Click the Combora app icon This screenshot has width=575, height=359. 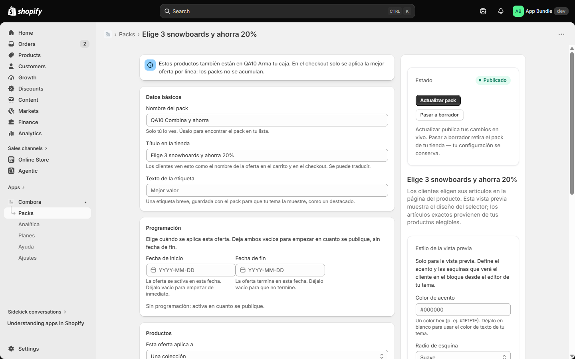pyautogui.click(x=11, y=202)
